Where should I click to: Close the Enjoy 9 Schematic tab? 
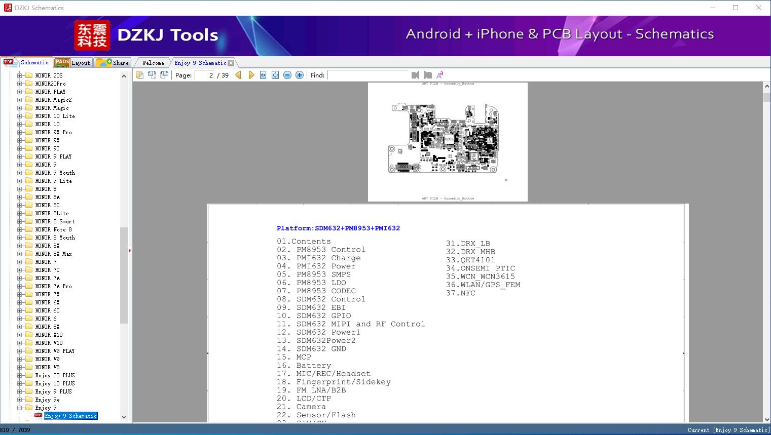[x=231, y=63]
